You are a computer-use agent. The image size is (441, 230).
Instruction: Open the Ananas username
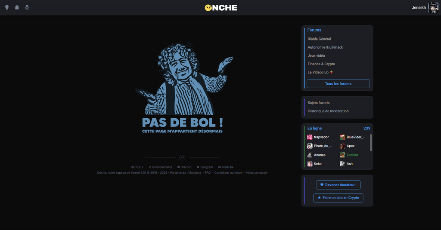(x=320, y=155)
